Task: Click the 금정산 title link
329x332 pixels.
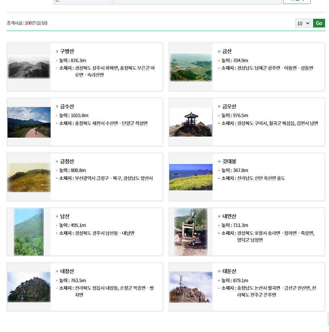Action: click(67, 161)
